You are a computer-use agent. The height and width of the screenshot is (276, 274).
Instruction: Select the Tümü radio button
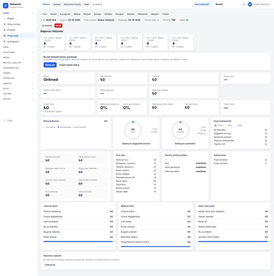click(215, 126)
